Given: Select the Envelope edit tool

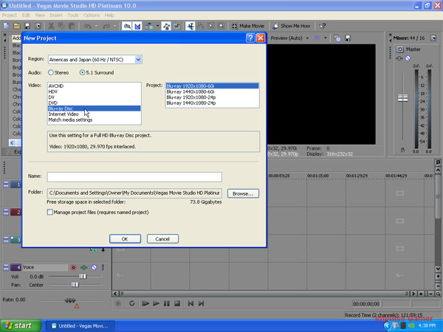Looking at the screenshot, I should tap(201, 27).
